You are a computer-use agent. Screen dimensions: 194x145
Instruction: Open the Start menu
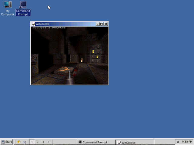[x=7, y=142]
